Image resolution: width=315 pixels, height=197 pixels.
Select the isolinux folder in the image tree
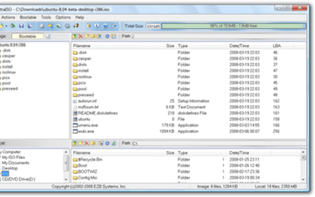click(9, 72)
